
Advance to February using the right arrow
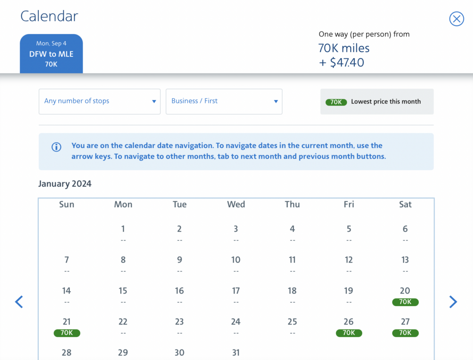(x=453, y=302)
